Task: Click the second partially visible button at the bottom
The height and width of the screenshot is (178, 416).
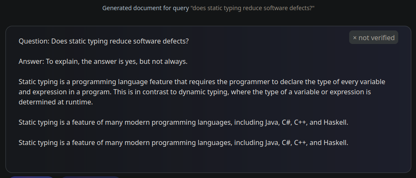Action: [91, 177]
